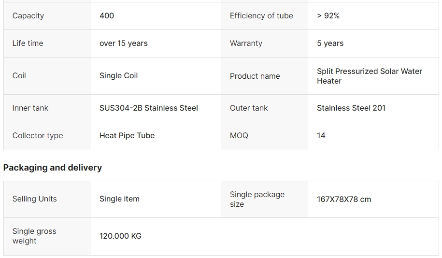Select the over 15 years value
The width and height of the screenshot is (442, 258).
tap(123, 43)
